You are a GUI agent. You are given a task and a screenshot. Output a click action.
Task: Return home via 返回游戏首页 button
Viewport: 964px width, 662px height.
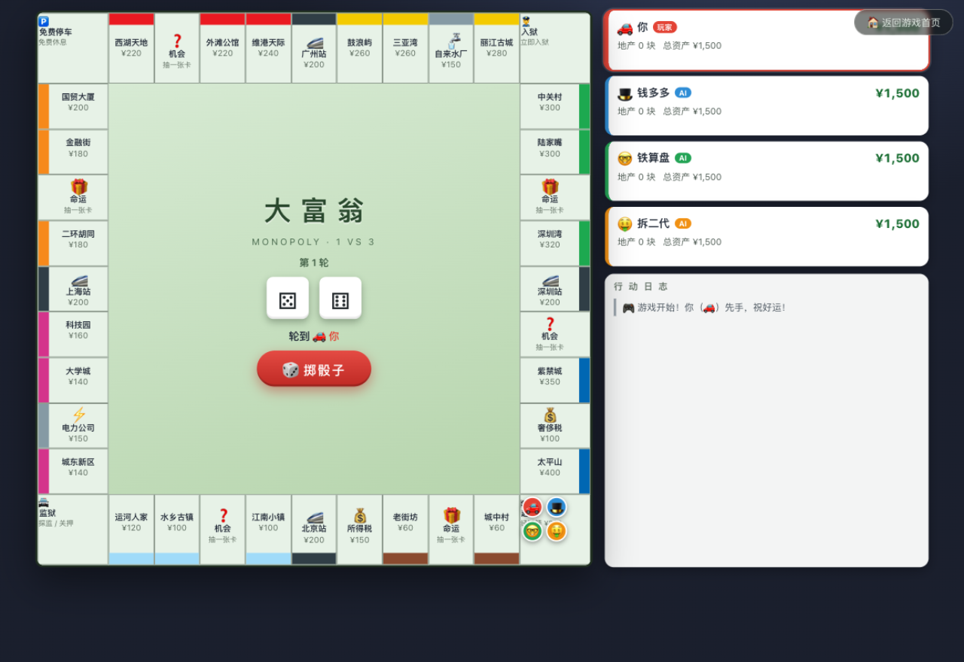click(x=904, y=23)
